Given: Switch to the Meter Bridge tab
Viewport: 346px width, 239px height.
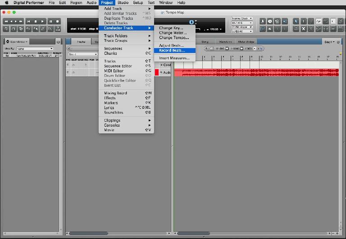Looking at the screenshot, I should (246, 42).
